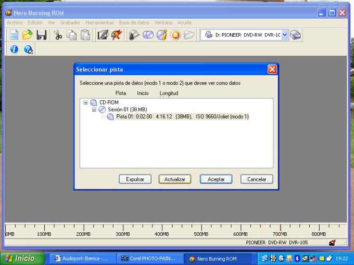354x265 pixels.
Task: Open the Cover Designer pencil icon
Action: (x=103, y=35)
